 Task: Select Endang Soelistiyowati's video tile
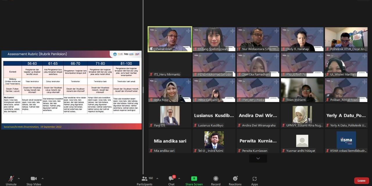214,39
